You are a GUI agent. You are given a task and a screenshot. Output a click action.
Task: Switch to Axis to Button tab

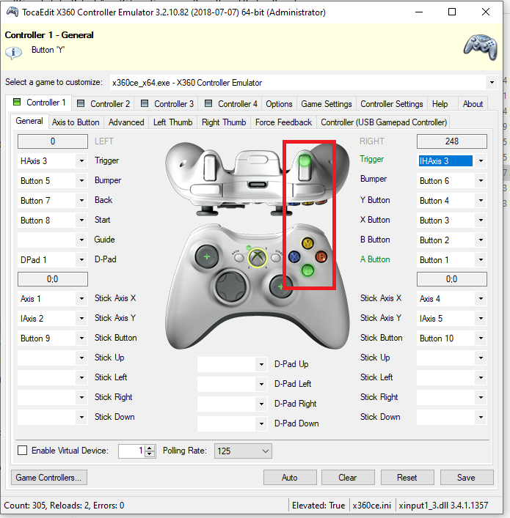click(76, 122)
